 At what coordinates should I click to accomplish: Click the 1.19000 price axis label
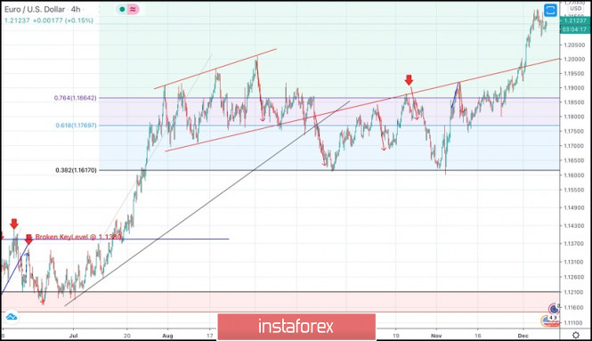point(574,88)
